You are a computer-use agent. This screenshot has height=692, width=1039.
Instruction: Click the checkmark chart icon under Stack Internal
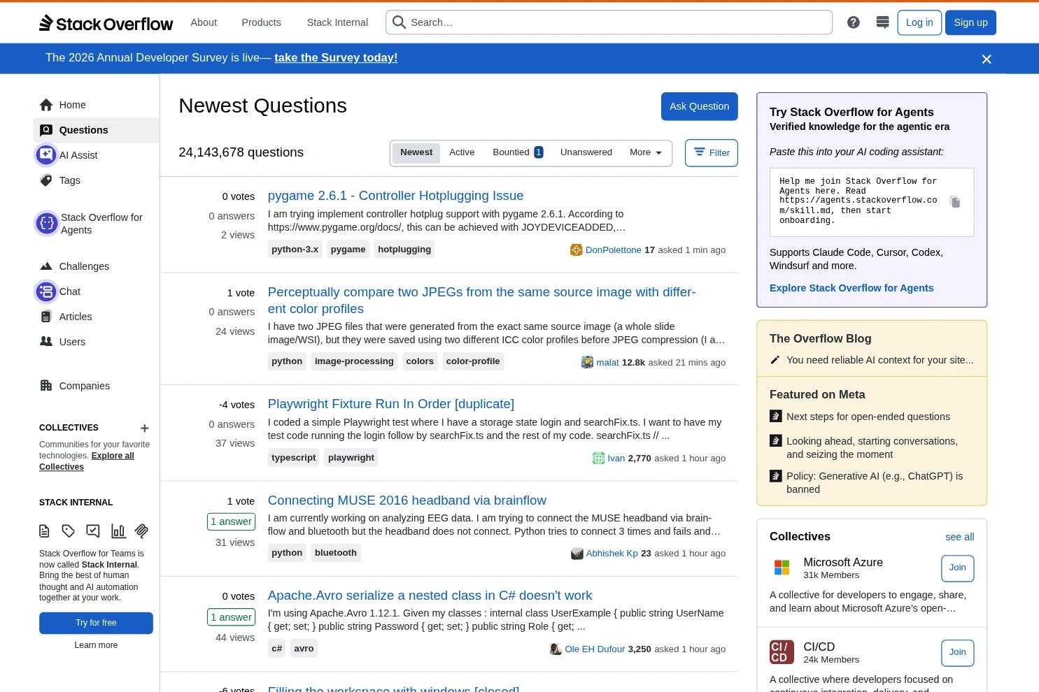click(x=92, y=531)
